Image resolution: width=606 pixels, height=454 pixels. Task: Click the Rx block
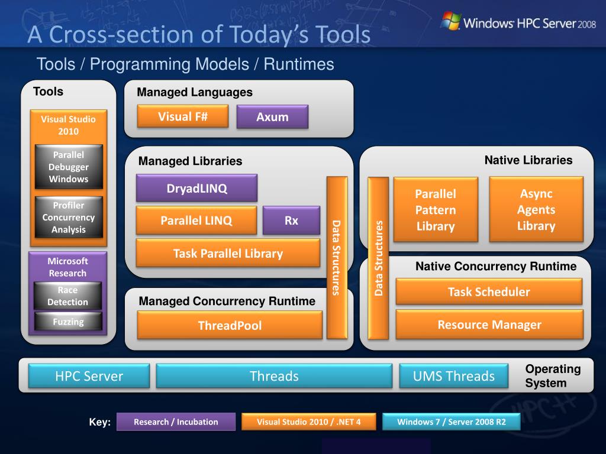click(x=291, y=220)
